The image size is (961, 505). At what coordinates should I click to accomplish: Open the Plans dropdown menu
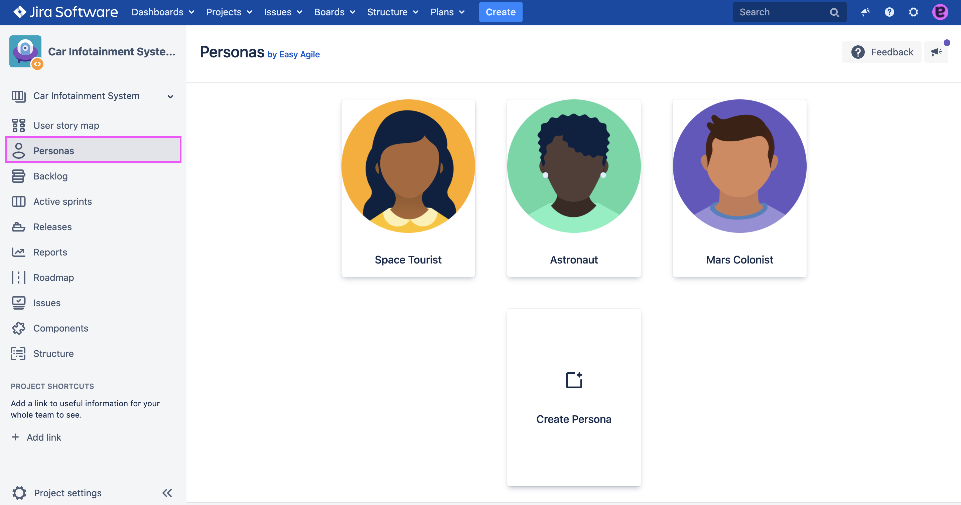[447, 12]
